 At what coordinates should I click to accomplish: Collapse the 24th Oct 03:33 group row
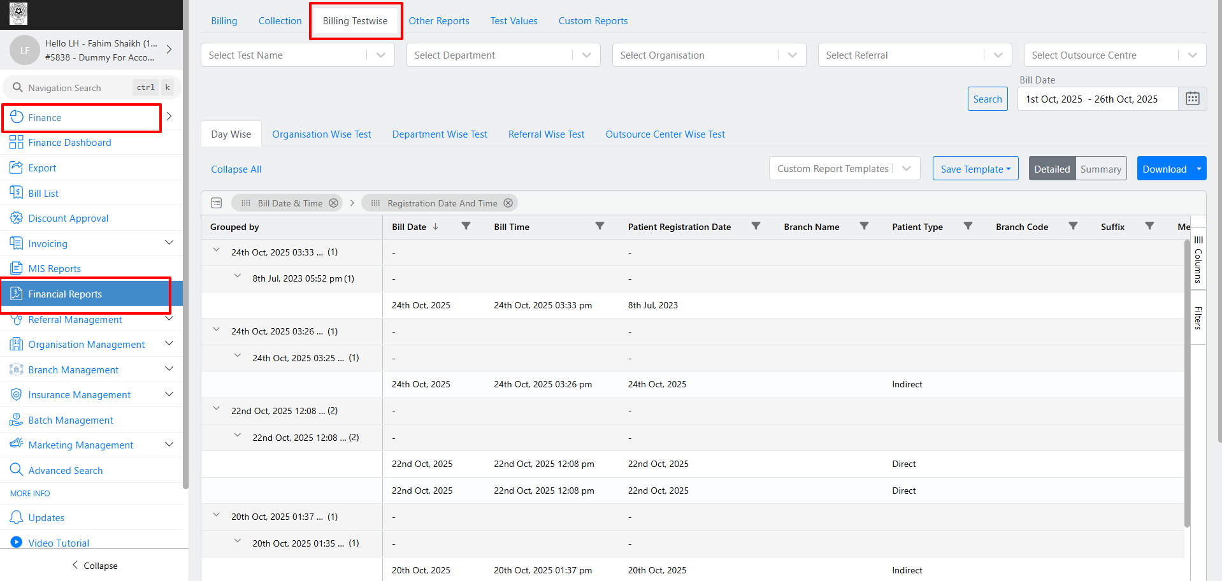coord(217,250)
